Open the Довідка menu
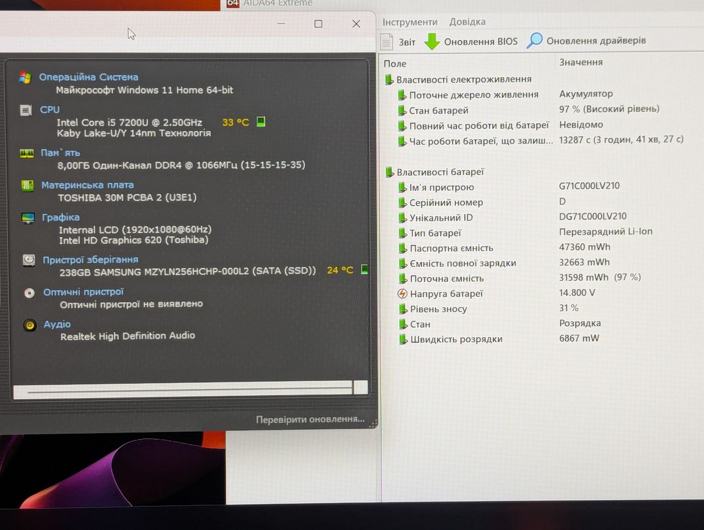Viewport: 704px width, 530px height. click(x=468, y=22)
